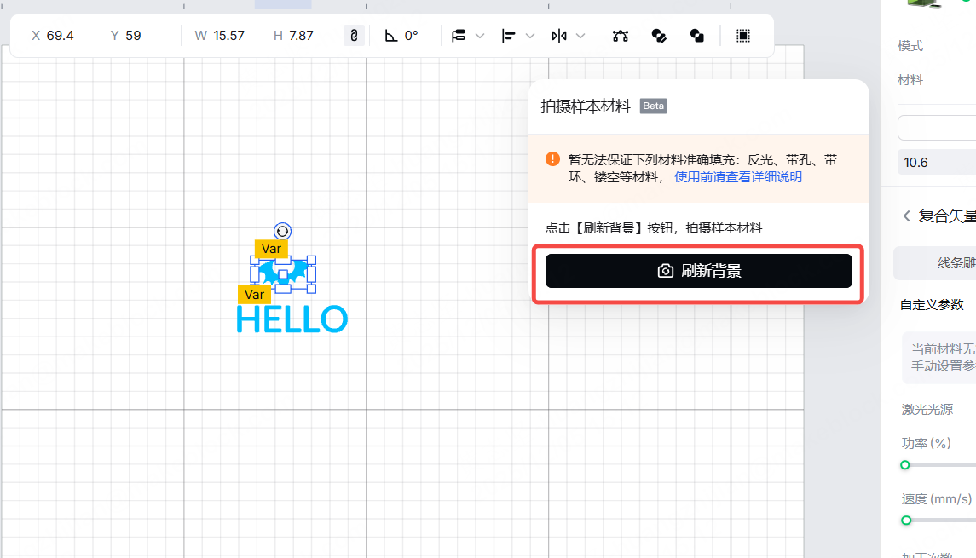976x558 pixels.
Task: Click the combine shapes icon
Action: [659, 36]
